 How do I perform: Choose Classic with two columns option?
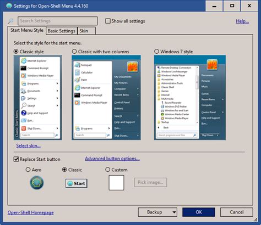[x=74, y=52]
